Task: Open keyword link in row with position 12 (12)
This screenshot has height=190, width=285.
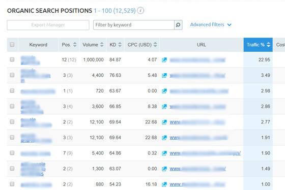Action: click(x=30, y=60)
